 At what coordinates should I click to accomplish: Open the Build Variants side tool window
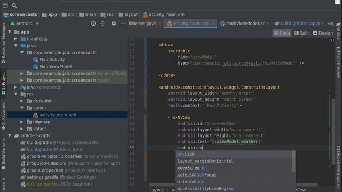coord(4,154)
